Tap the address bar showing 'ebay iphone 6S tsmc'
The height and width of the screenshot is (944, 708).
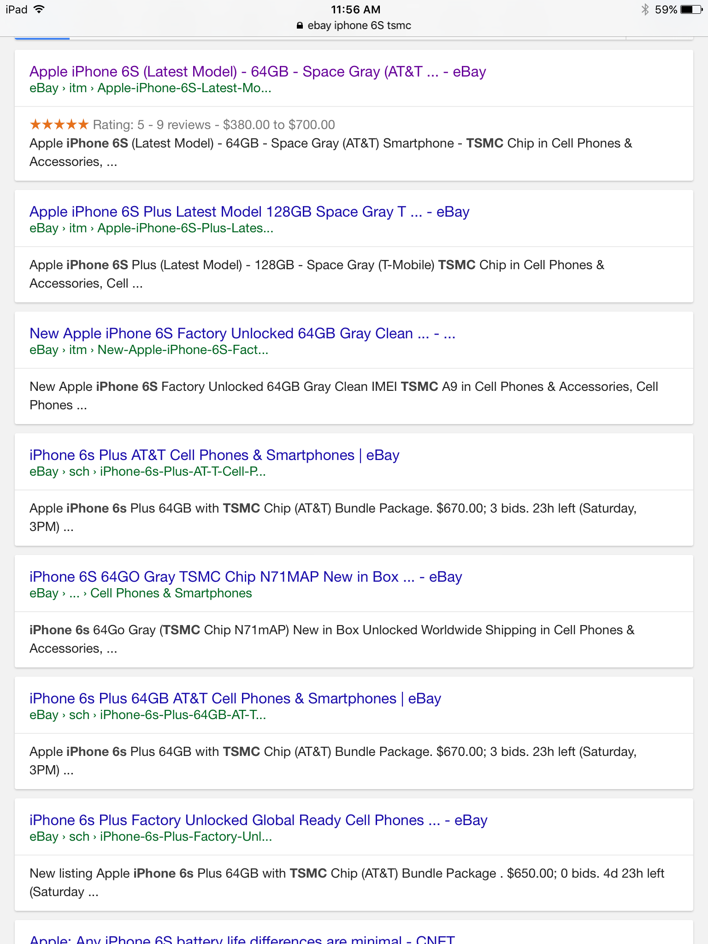point(354,25)
